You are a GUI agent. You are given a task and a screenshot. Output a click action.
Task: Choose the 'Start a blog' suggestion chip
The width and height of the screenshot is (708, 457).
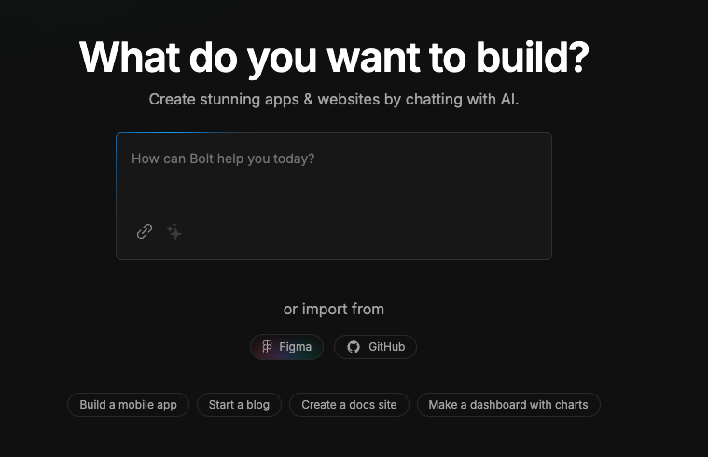239,405
